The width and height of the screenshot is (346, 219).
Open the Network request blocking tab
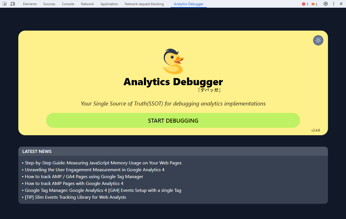[144, 4]
